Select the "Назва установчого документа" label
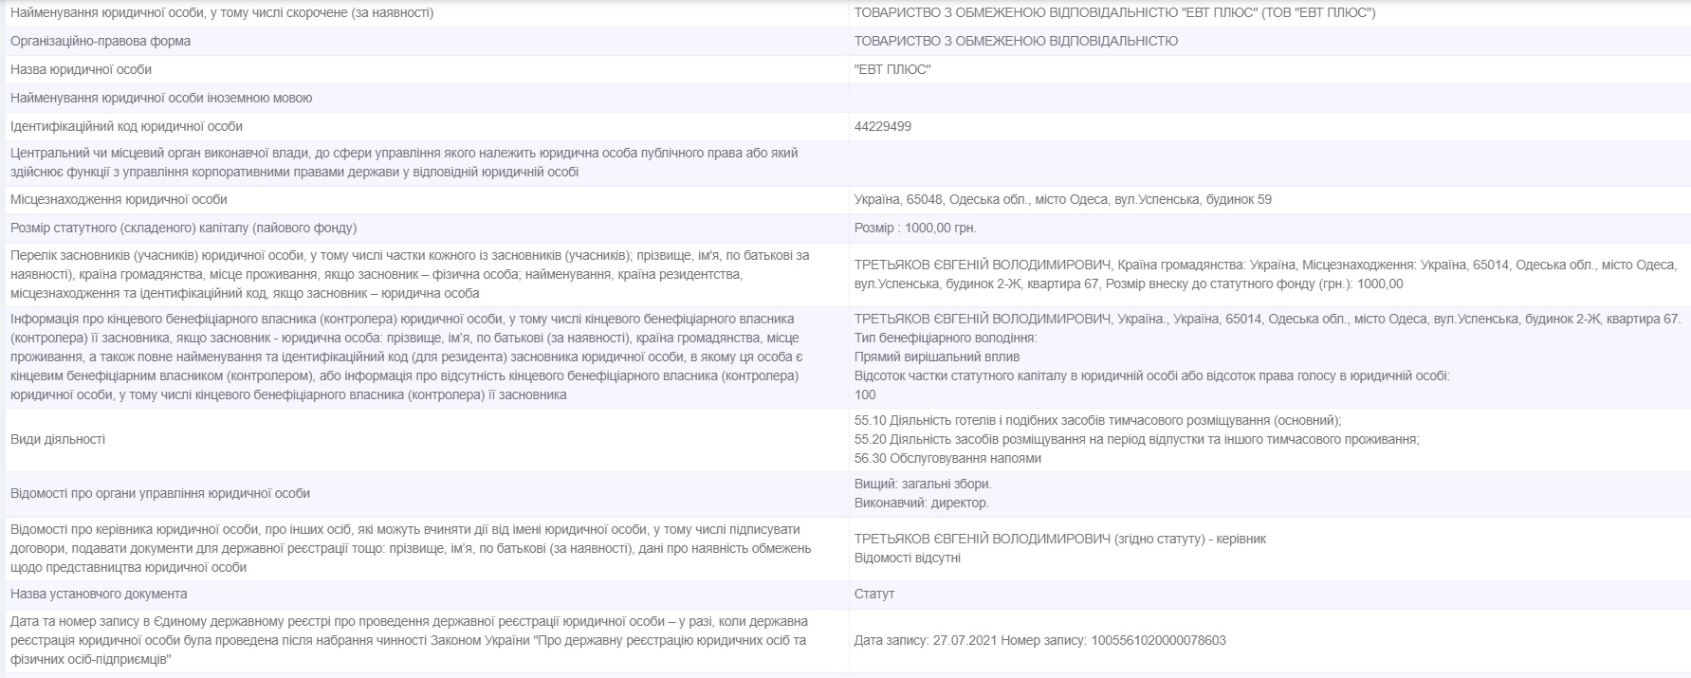The height and width of the screenshot is (678, 1691). tap(99, 594)
